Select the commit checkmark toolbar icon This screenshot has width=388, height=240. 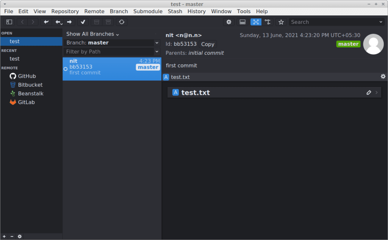coord(83,22)
